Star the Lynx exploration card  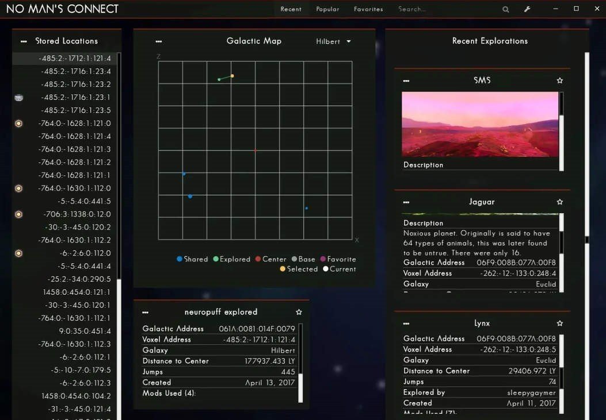(x=559, y=323)
